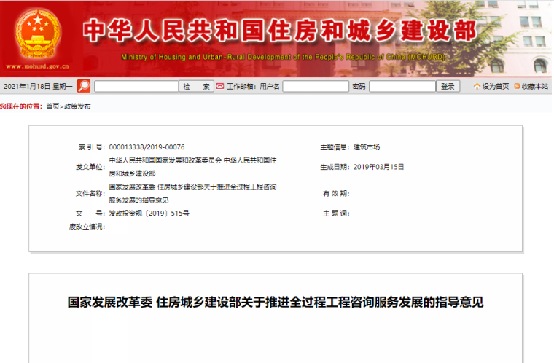Go to 首页 in the breadcrumb
554x363 pixels.
(x=52, y=106)
